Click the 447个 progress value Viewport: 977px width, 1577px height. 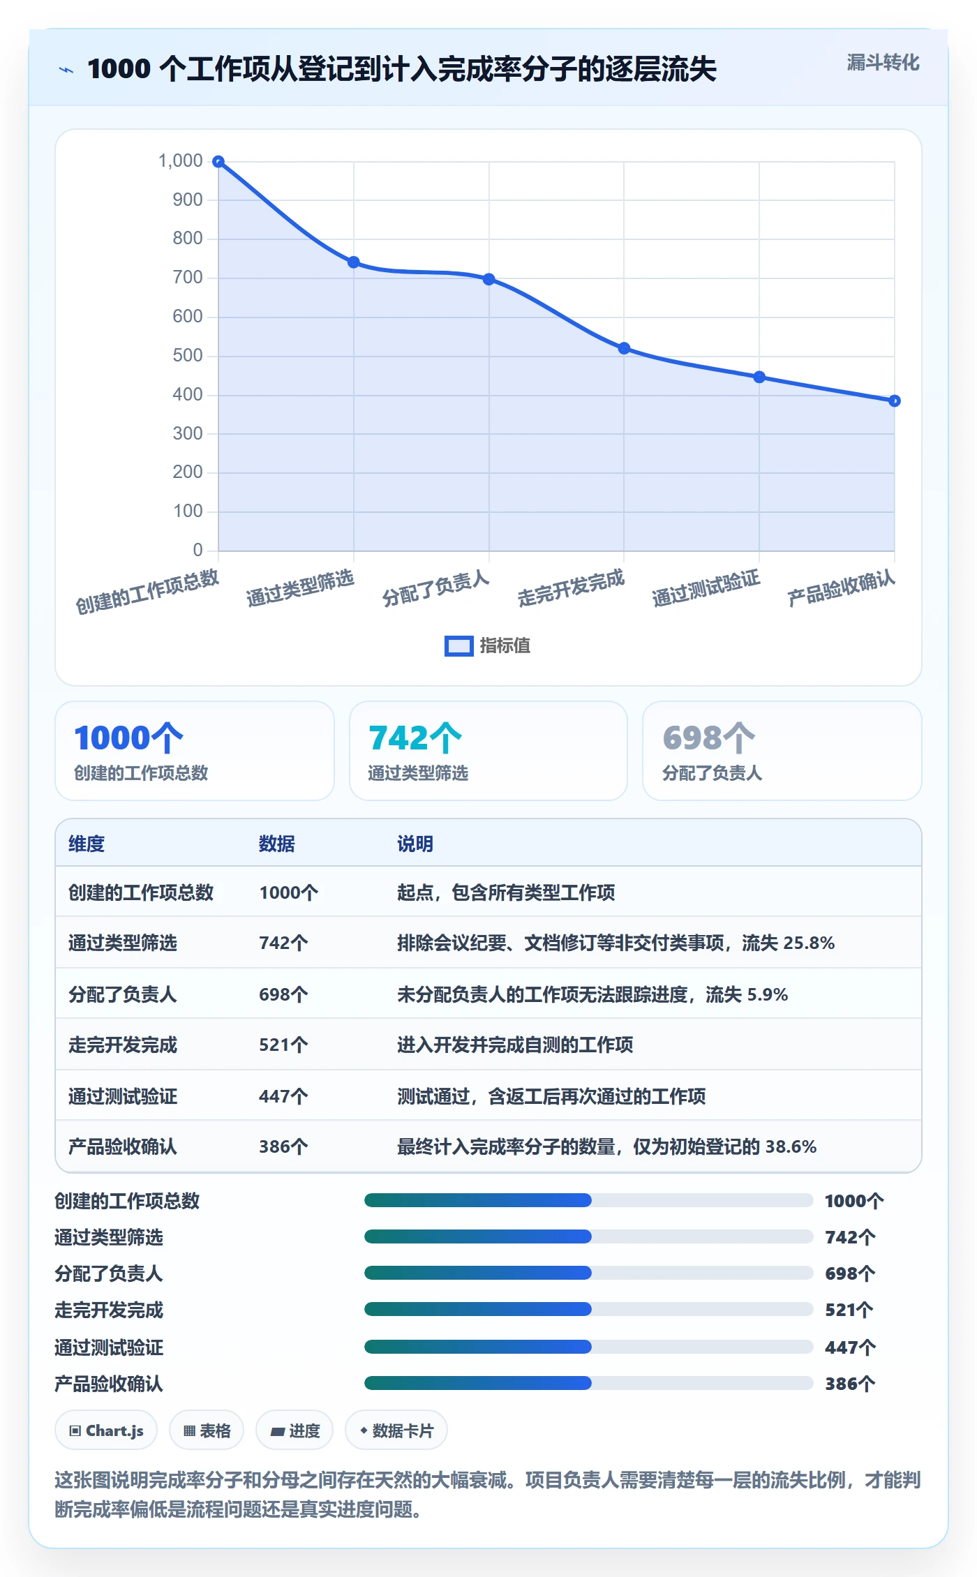click(x=850, y=1347)
